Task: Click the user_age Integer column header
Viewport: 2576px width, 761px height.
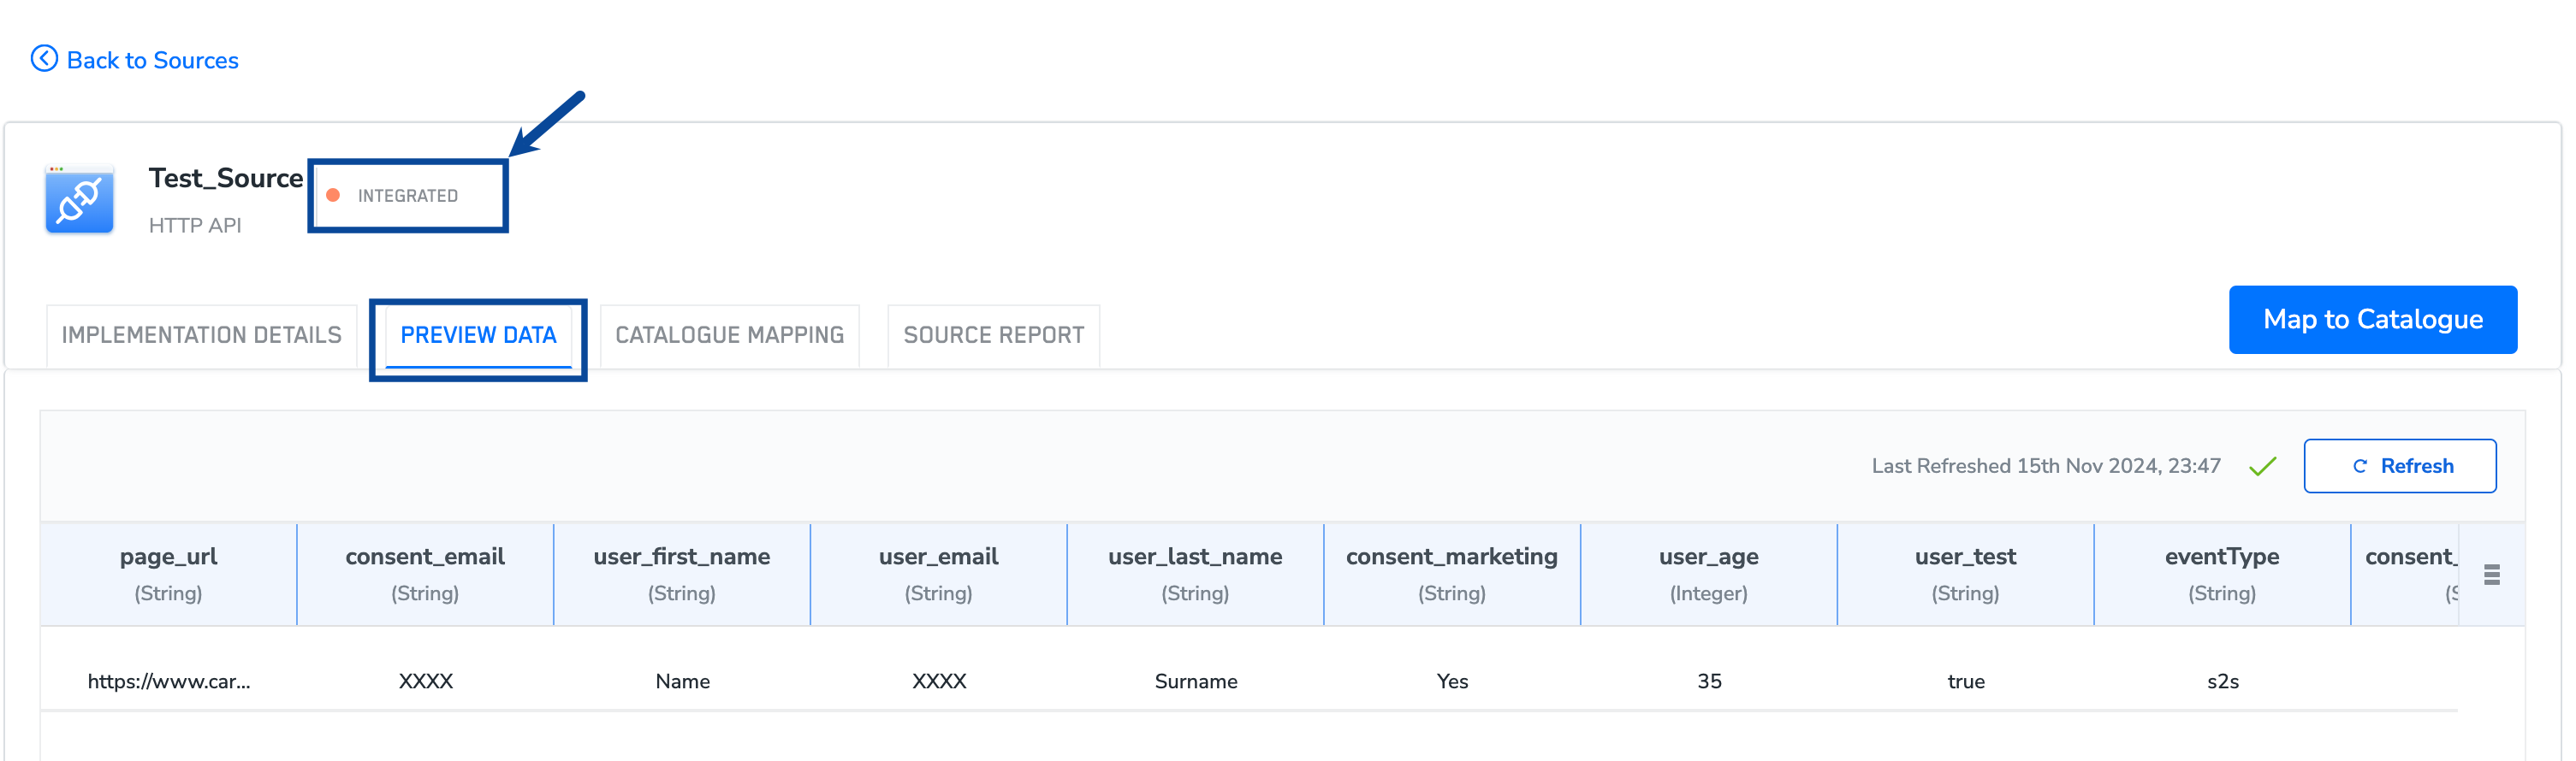Action: pos(1708,573)
